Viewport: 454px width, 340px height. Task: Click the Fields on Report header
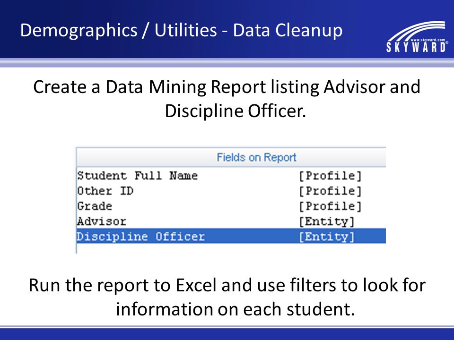pyautogui.click(x=256, y=157)
